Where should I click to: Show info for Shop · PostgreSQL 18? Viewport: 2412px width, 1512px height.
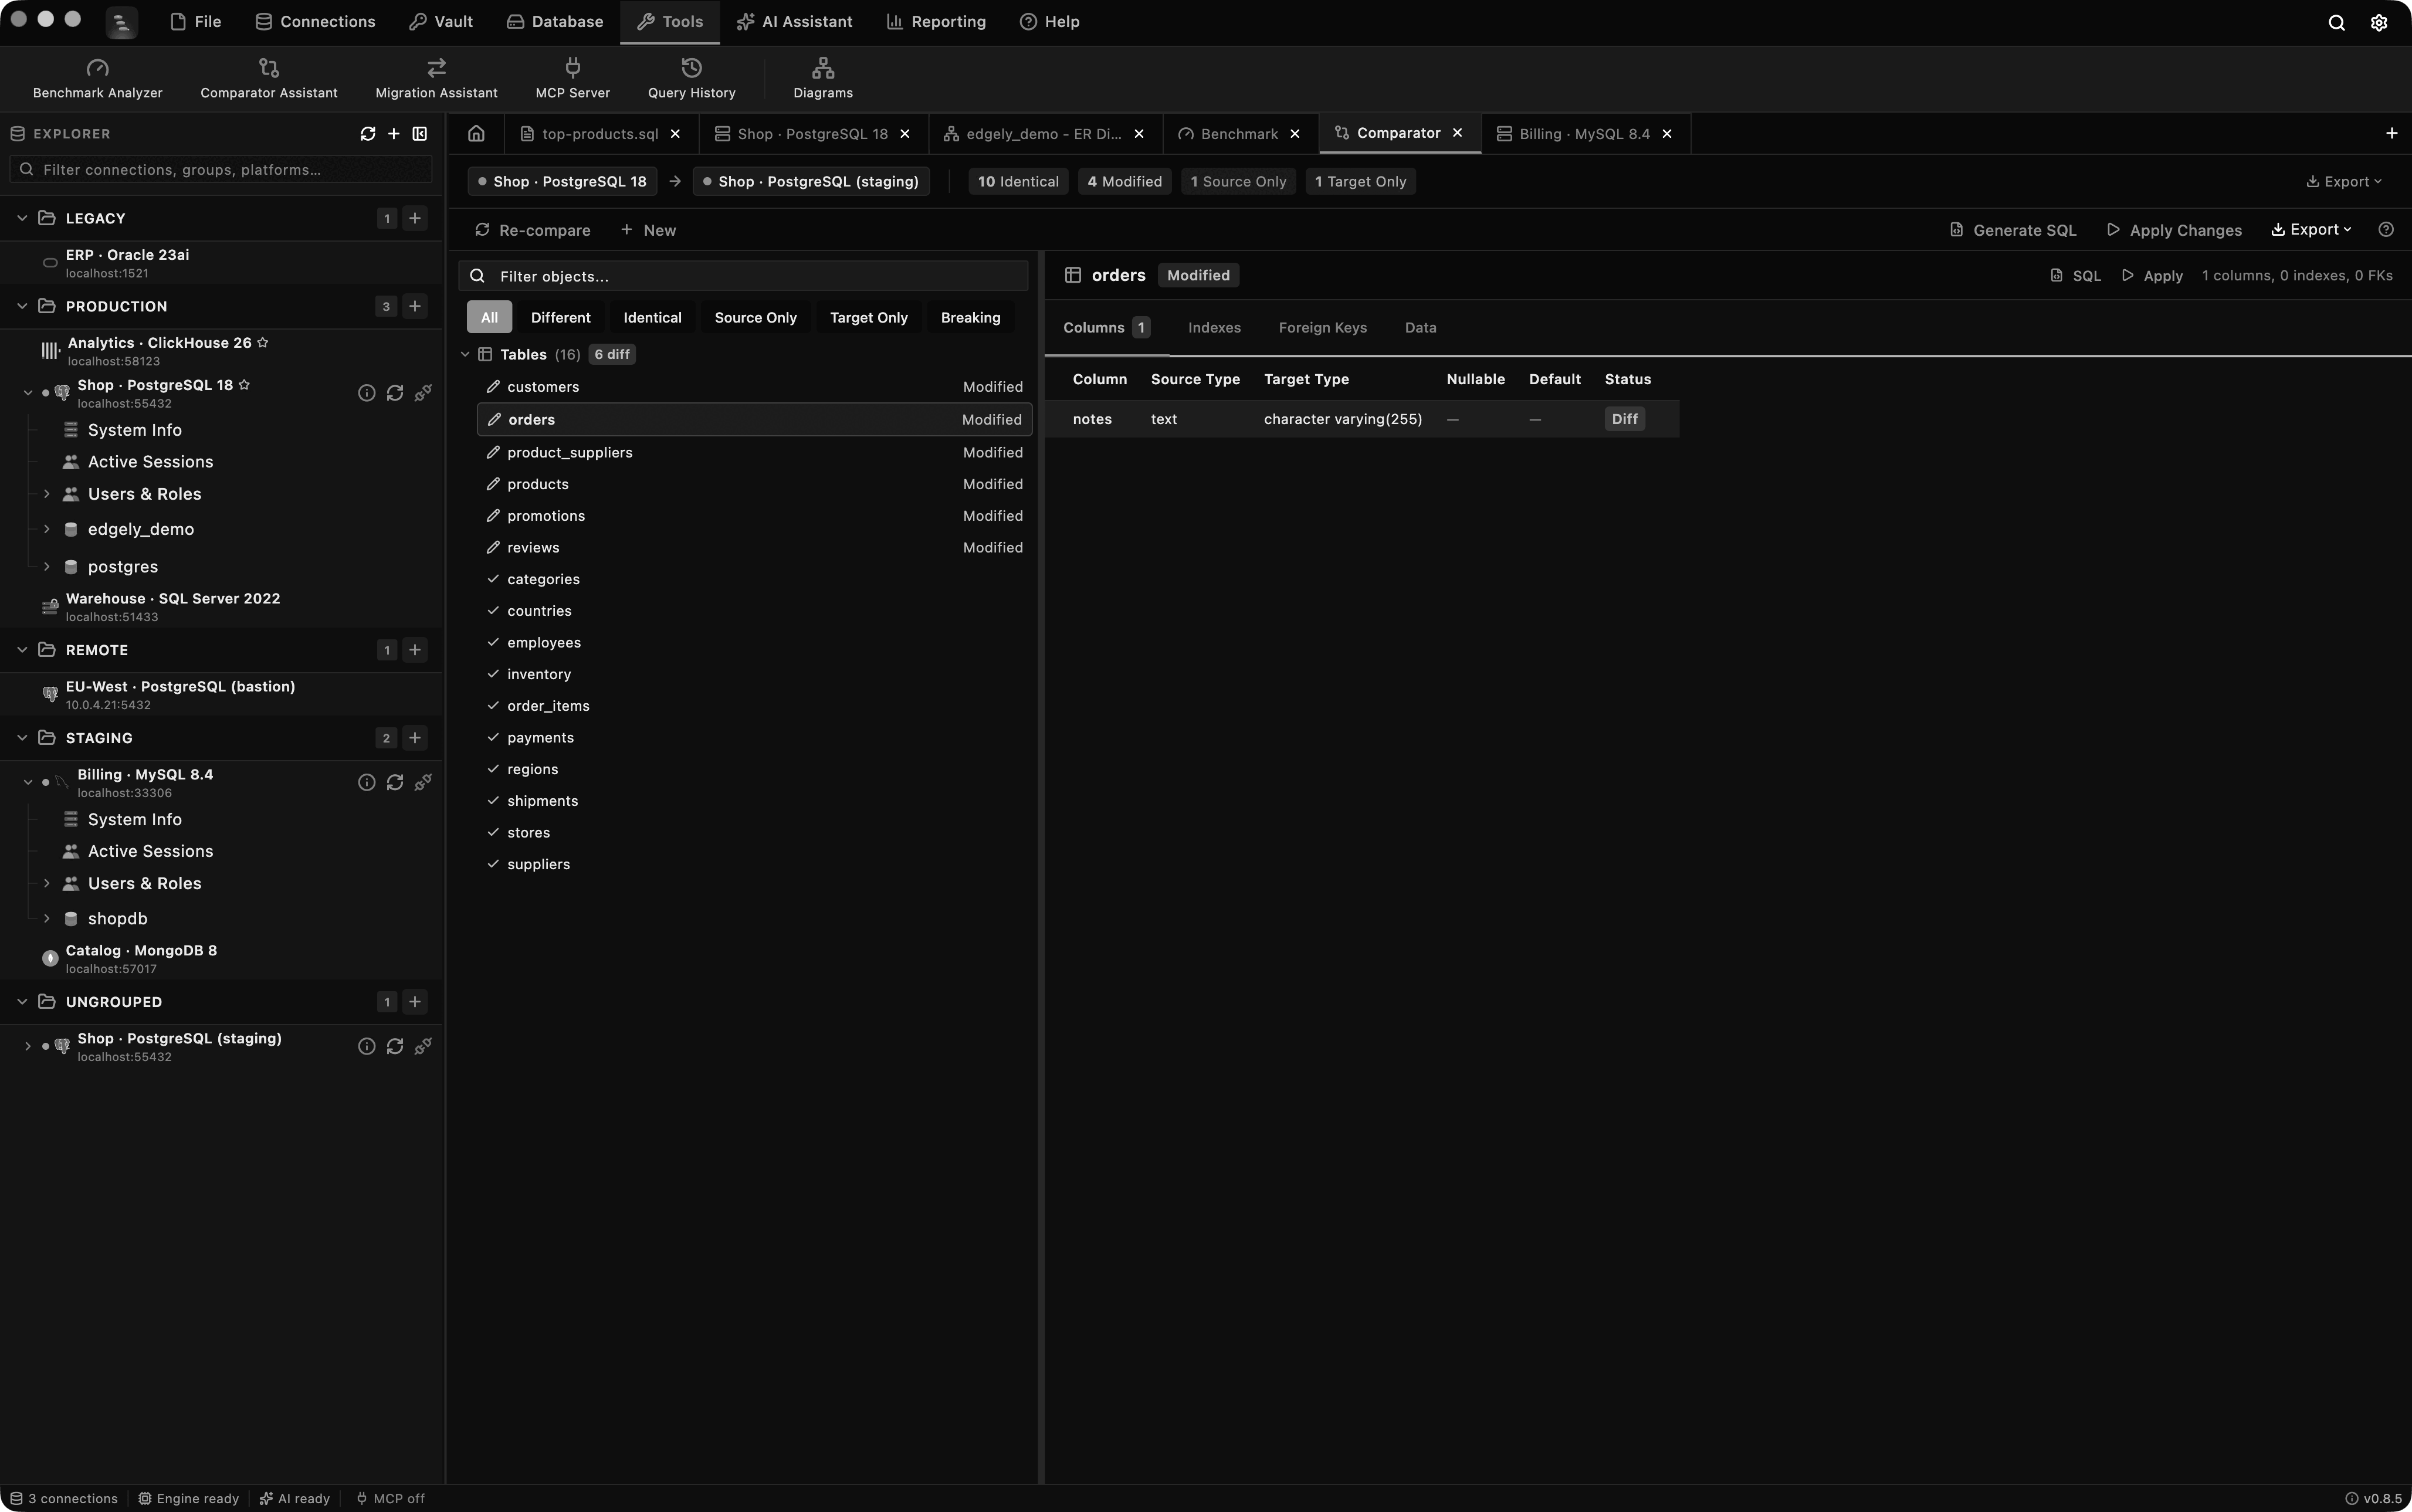click(x=366, y=393)
